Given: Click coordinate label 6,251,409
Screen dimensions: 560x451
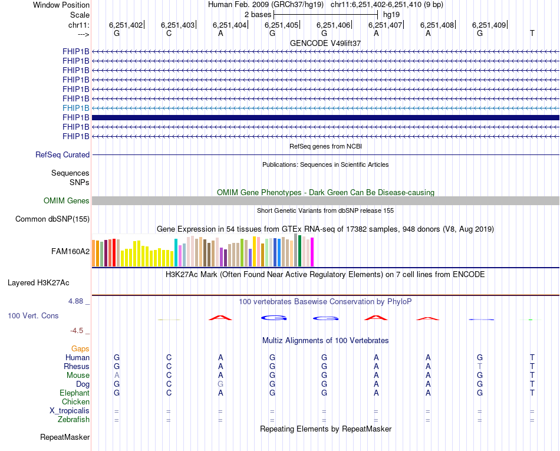Looking at the screenshot, I should (489, 25).
